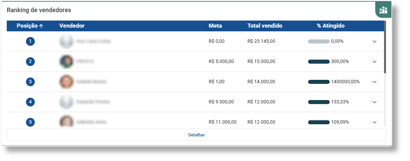Click the ranking trophy icon in top corner
This screenshot has width=410, height=161.
coord(383,10)
